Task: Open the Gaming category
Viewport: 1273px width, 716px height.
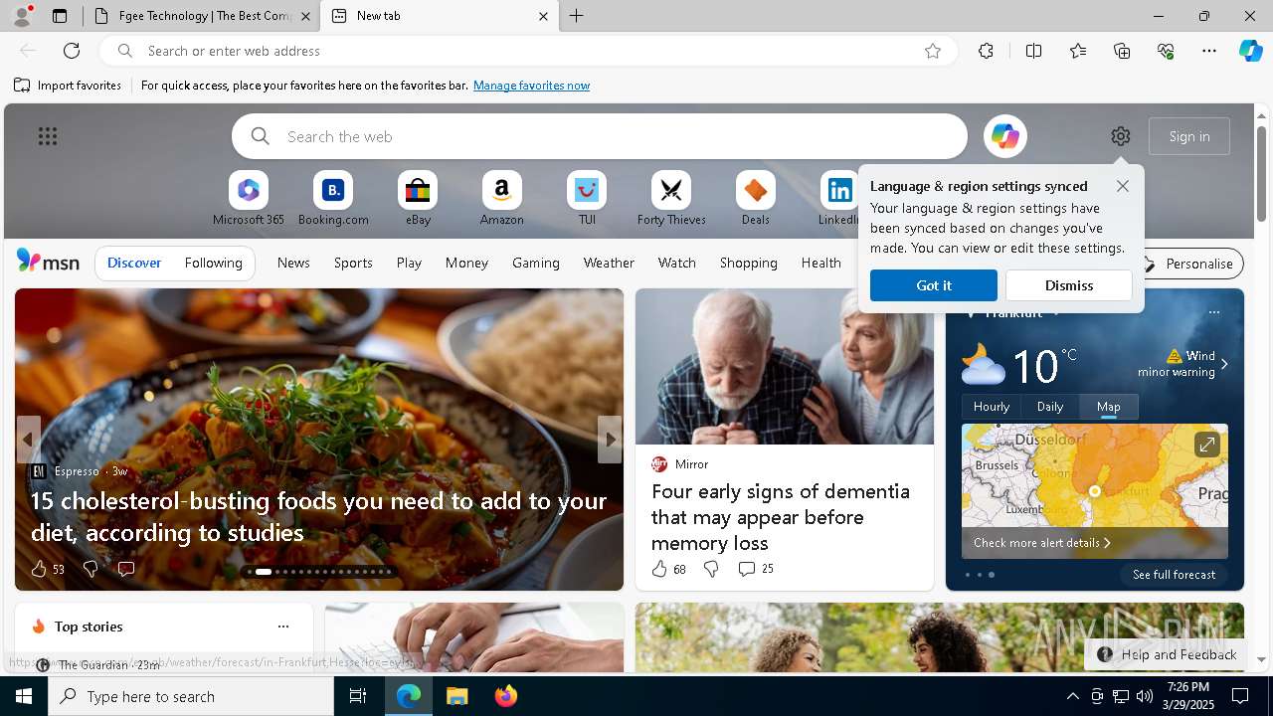Action: tap(536, 263)
